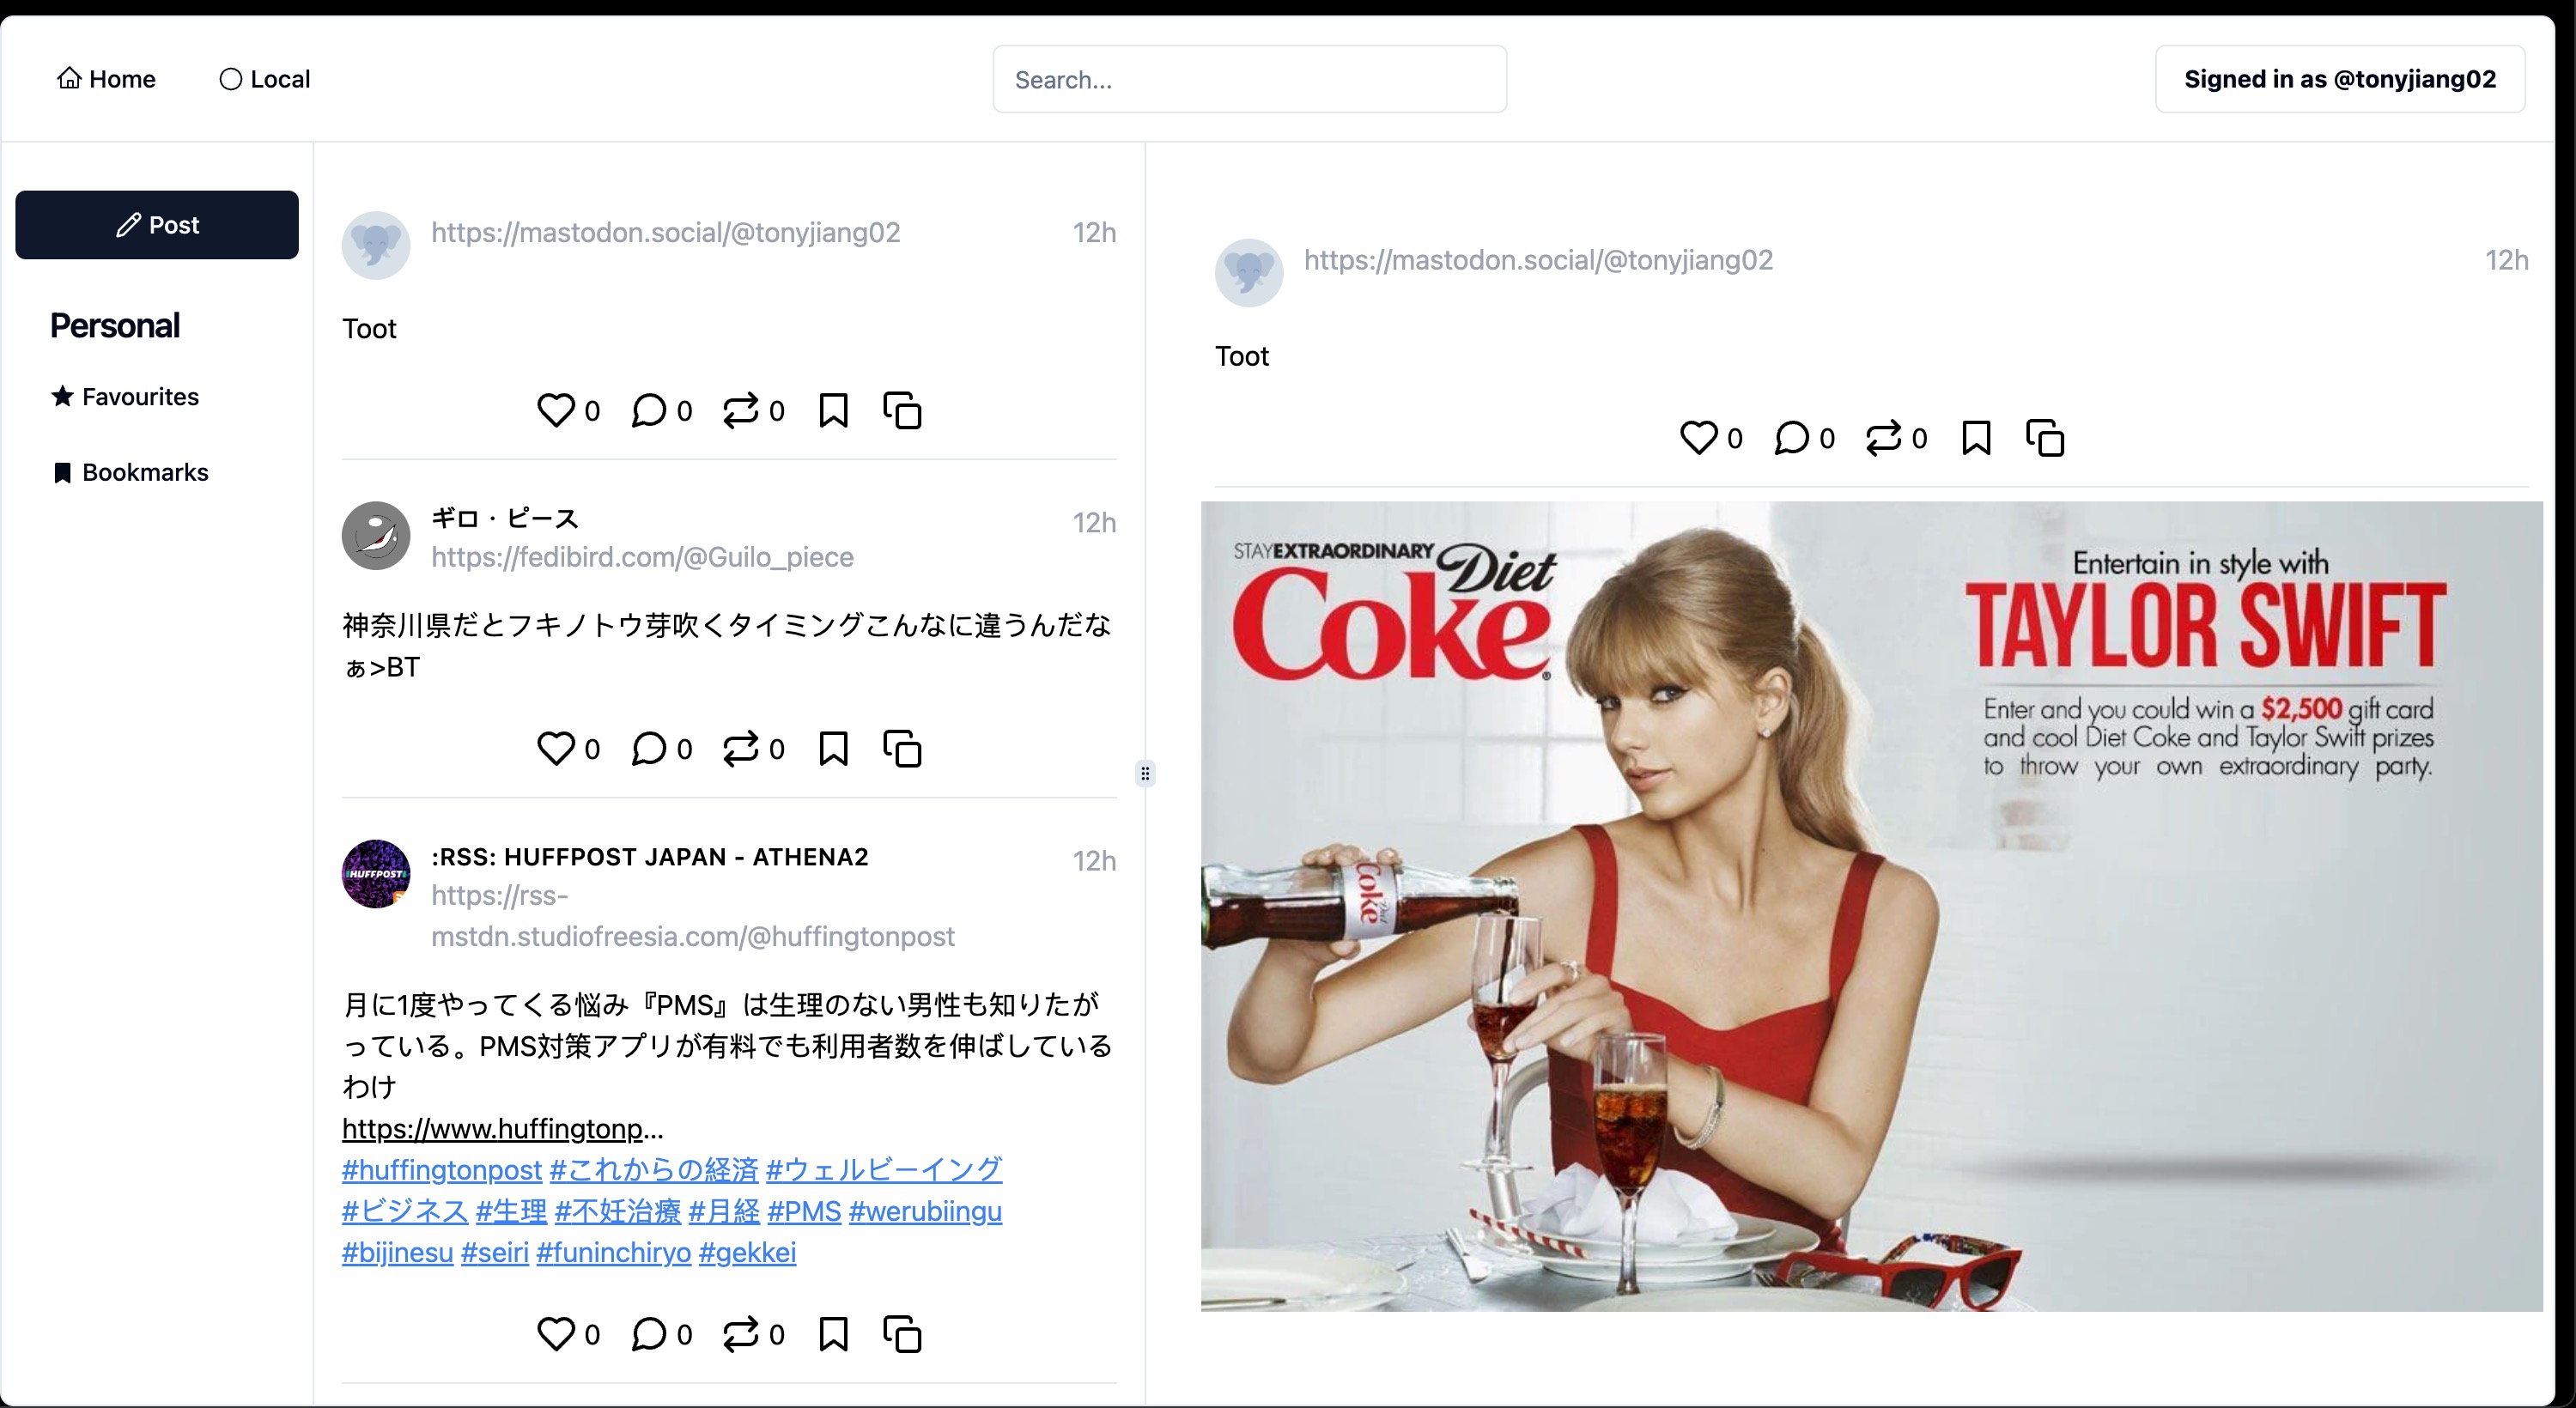The image size is (2576, 1408).
Task: Reply to the ギロ・ピース post
Action: pyautogui.click(x=648, y=748)
